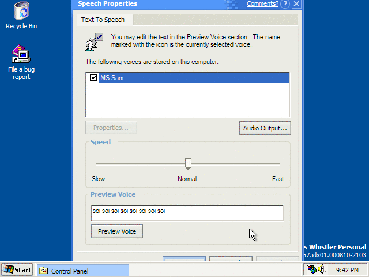Screen dimensions: 369x277
Task: Click the Control Panel taskbar button
Action: coord(83,271)
